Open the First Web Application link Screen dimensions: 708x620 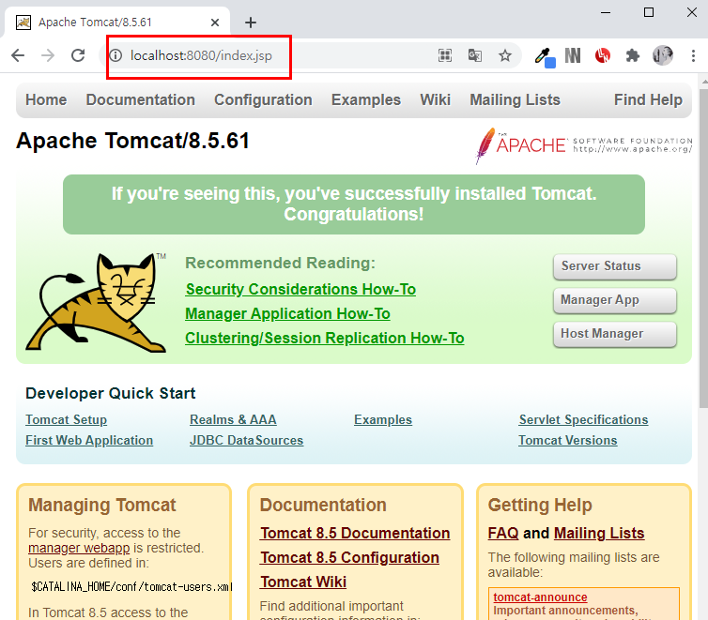(x=89, y=441)
